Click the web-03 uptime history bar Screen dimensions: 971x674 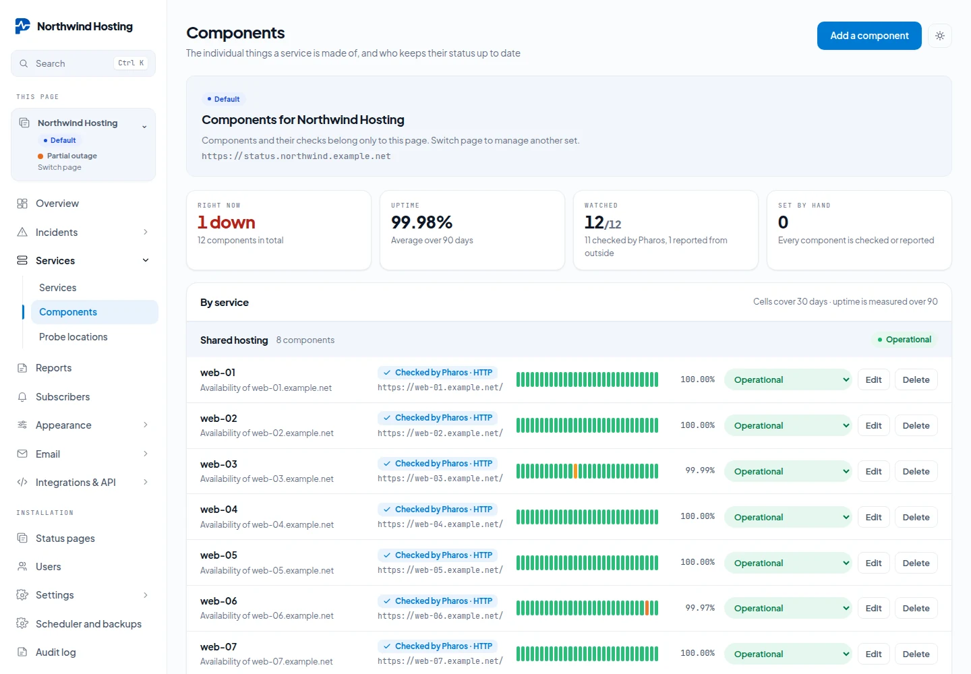click(587, 471)
